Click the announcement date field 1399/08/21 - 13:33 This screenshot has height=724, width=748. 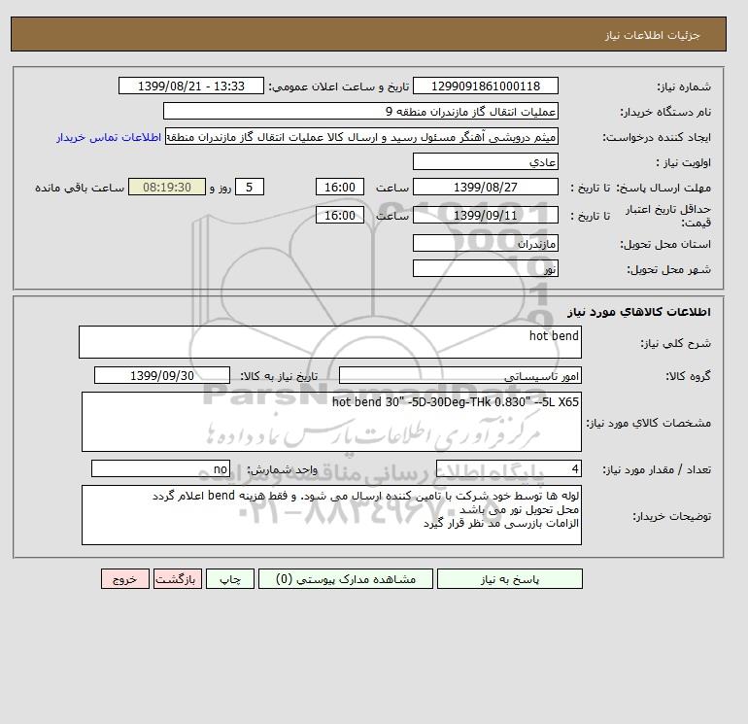pos(190,86)
